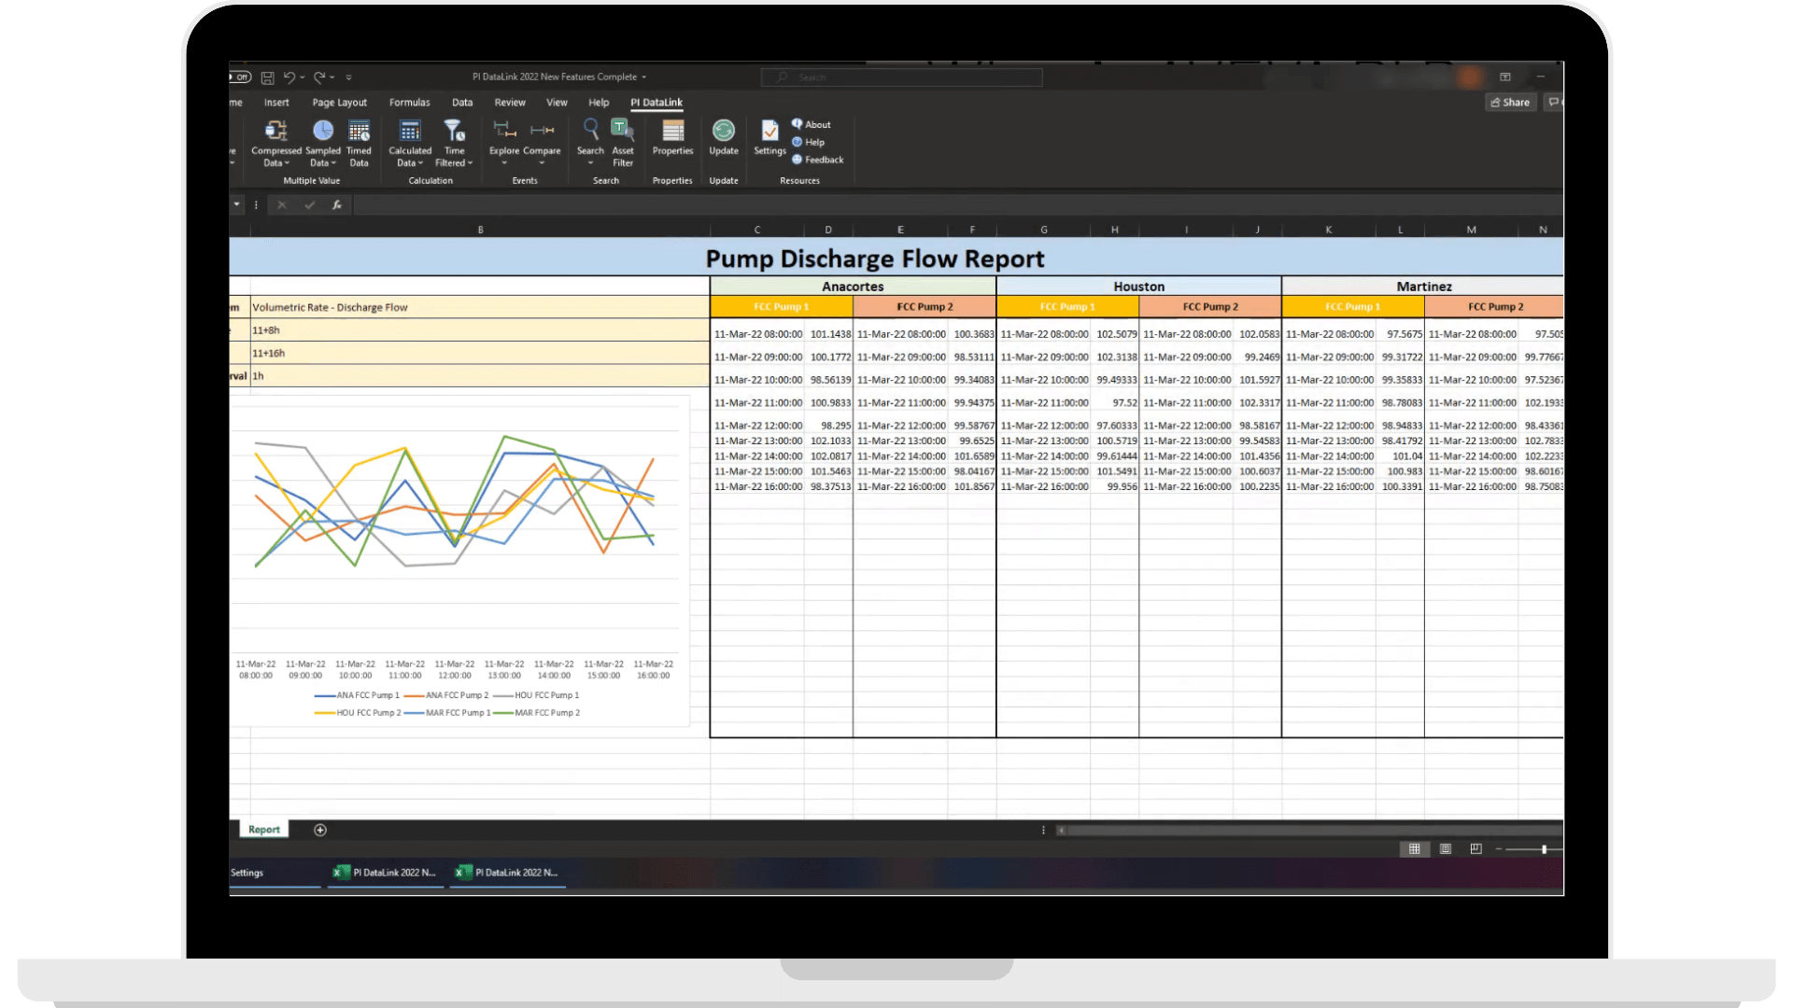Open Feedback in the Resources group

pos(818,160)
